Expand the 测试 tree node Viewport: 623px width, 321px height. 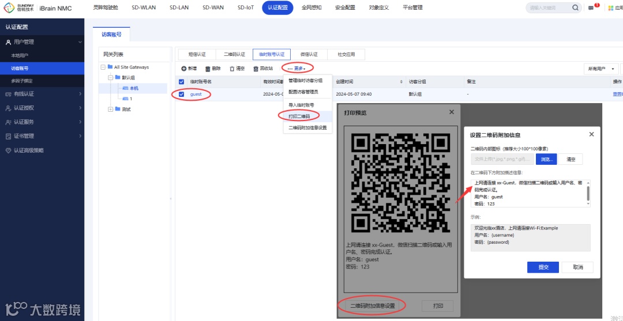111,109
